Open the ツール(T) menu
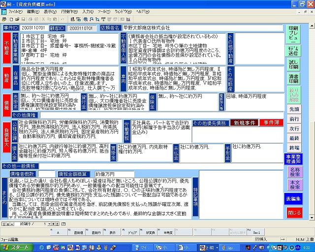 pos(105,10)
